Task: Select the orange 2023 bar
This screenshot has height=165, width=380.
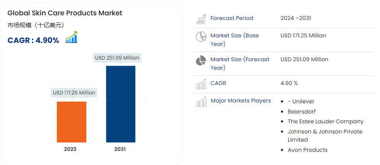Action: tap(71, 122)
